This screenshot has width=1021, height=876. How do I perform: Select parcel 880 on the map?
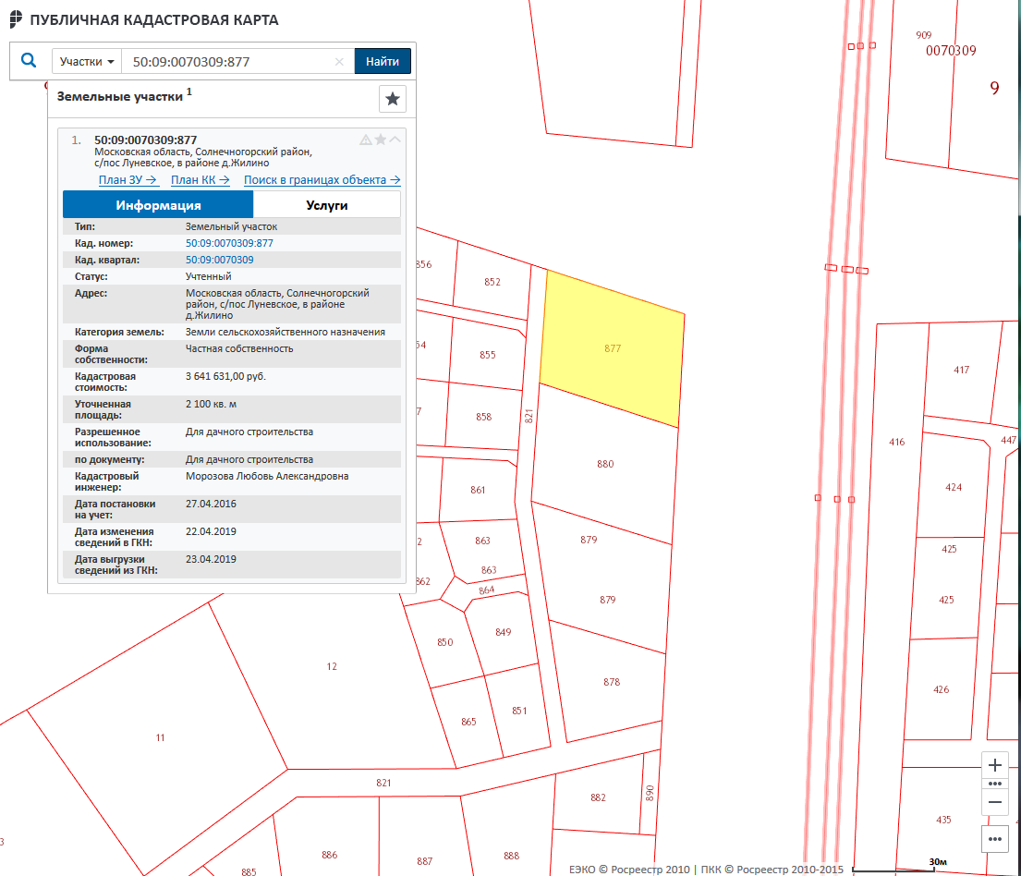click(605, 464)
